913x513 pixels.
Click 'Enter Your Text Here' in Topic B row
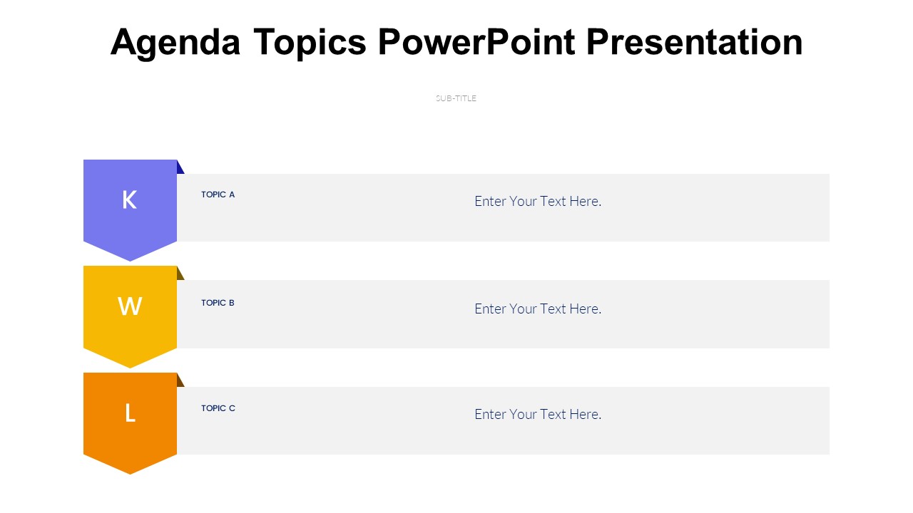tap(538, 309)
